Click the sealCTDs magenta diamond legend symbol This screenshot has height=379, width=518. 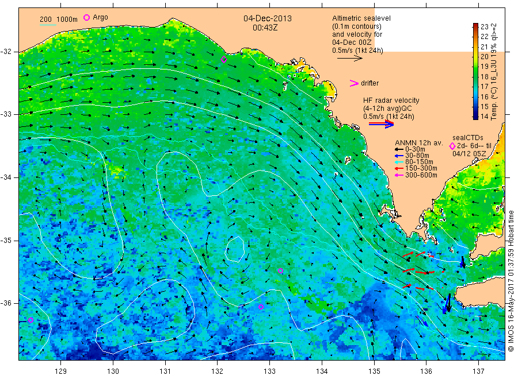[452, 146]
